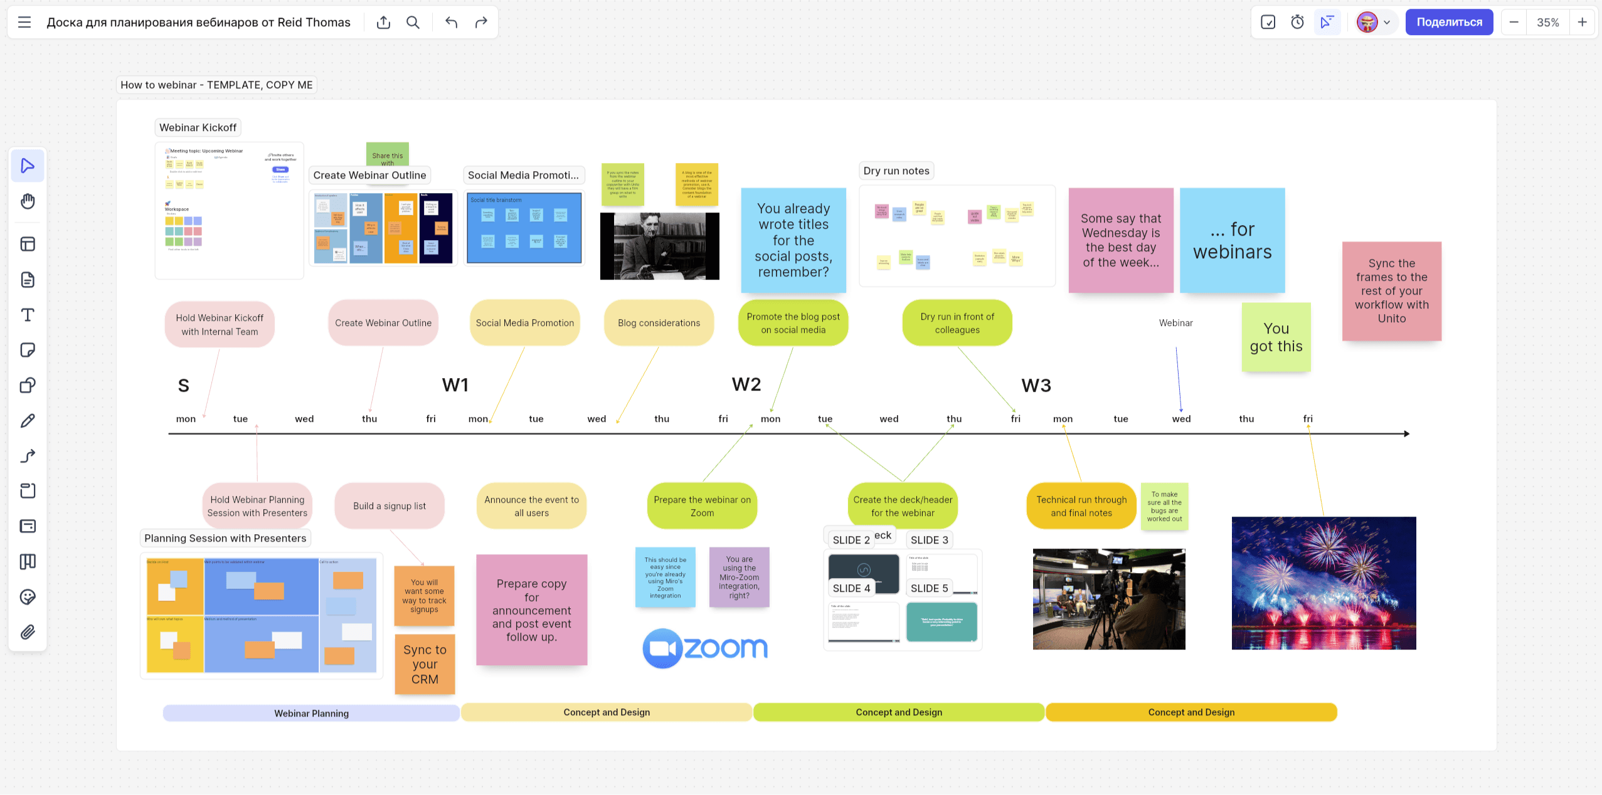This screenshot has width=1602, height=795.
Task: Click the board title text
Action: click(198, 23)
